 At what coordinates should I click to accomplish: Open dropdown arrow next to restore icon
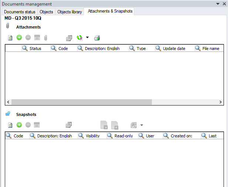[87, 37]
